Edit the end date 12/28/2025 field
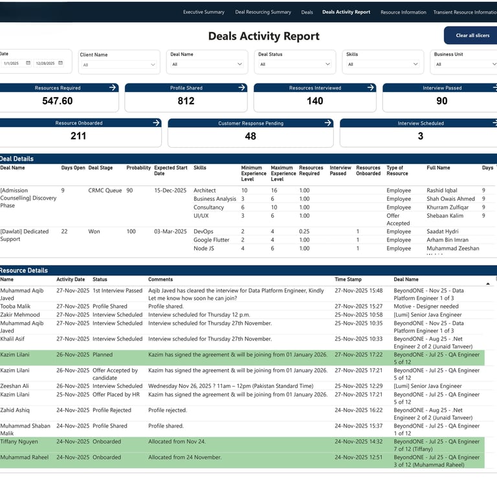This screenshot has width=497, height=486. coord(45,63)
